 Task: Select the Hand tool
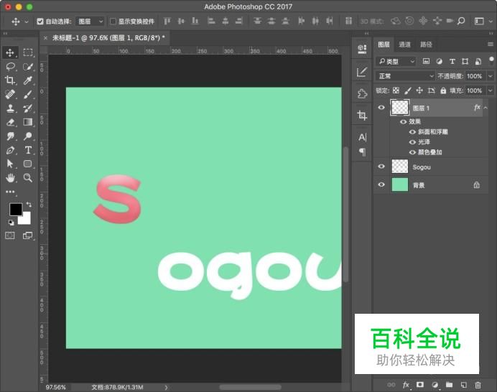(x=10, y=178)
